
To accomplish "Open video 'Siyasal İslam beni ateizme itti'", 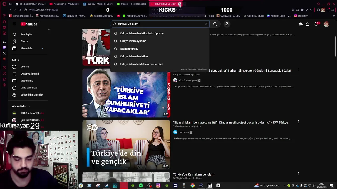I will (230, 123).
